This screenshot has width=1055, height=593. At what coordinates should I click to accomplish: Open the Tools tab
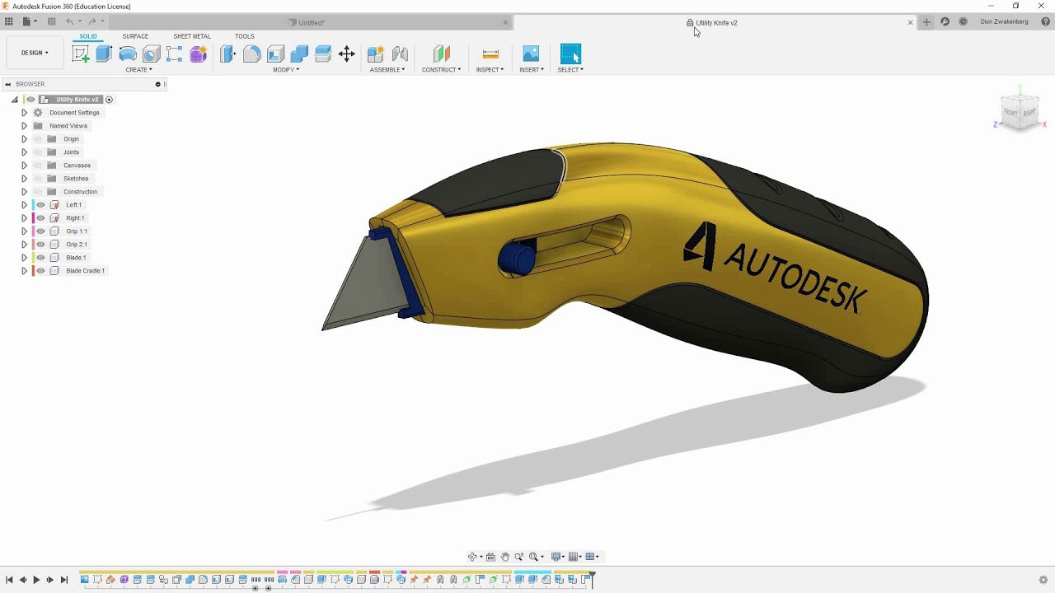click(x=245, y=36)
